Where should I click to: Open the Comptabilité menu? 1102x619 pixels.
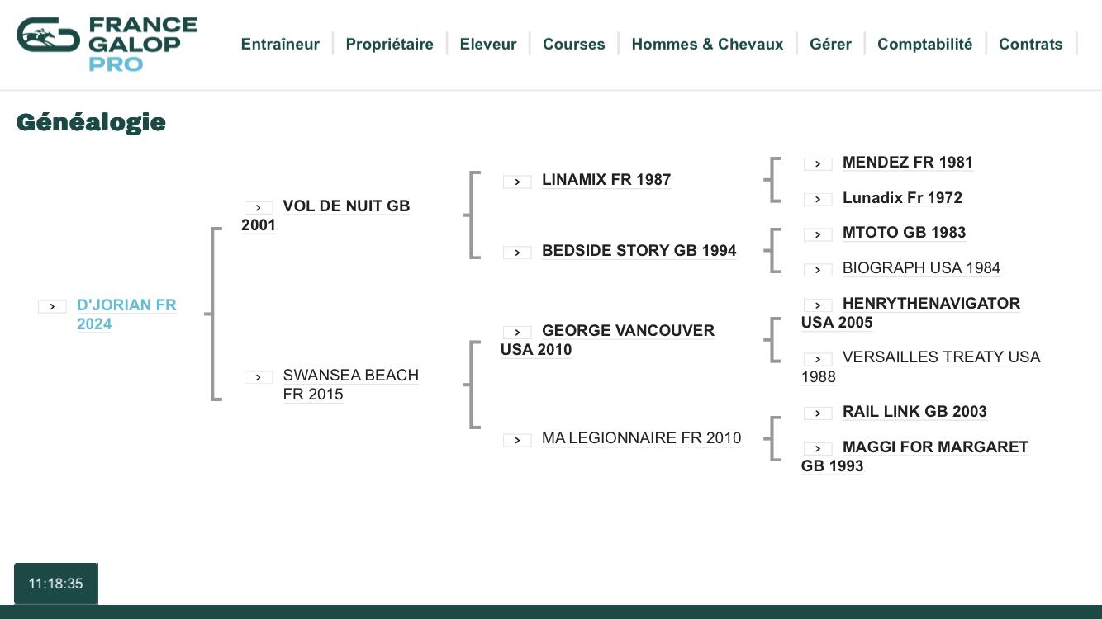pos(924,45)
